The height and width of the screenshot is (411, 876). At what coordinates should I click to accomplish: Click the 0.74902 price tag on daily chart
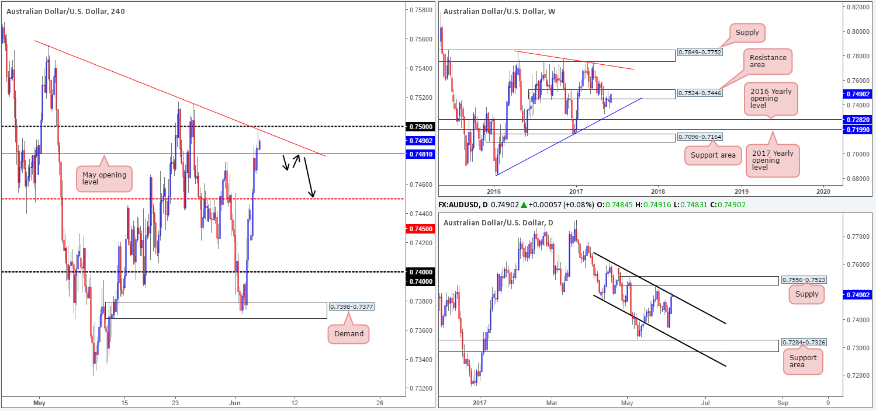[859, 295]
